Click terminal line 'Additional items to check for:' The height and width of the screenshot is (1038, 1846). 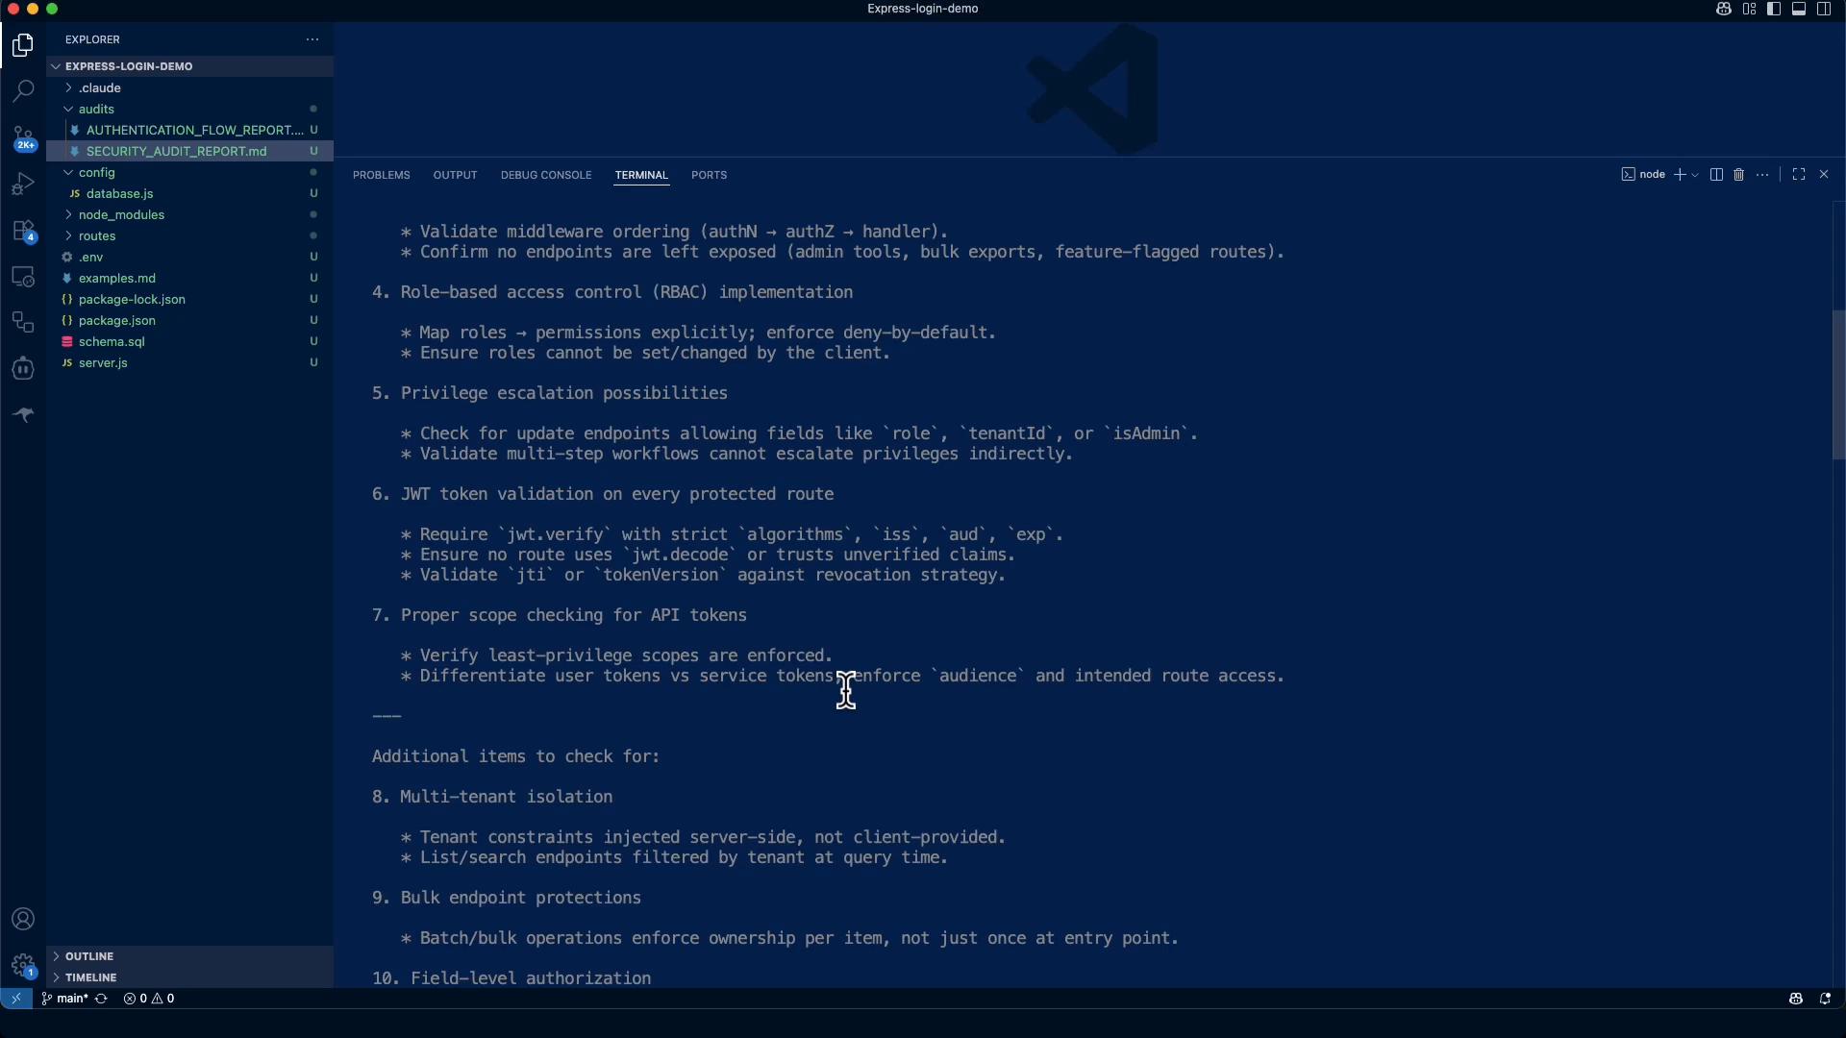point(516,756)
